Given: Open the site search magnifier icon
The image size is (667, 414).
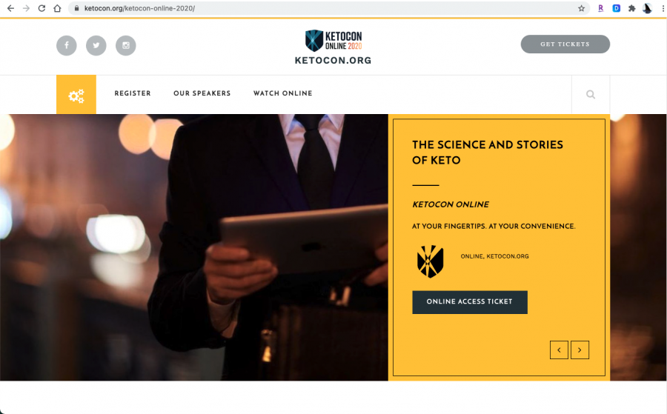Looking at the screenshot, I should [591, 94].
